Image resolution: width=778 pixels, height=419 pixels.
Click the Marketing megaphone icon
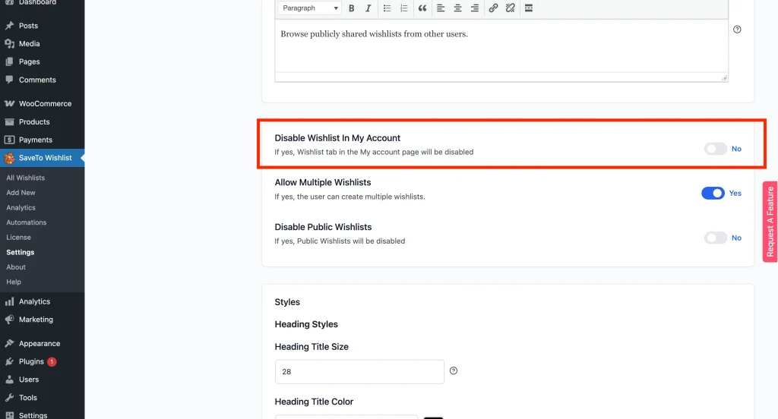click(x=9, y=320)
